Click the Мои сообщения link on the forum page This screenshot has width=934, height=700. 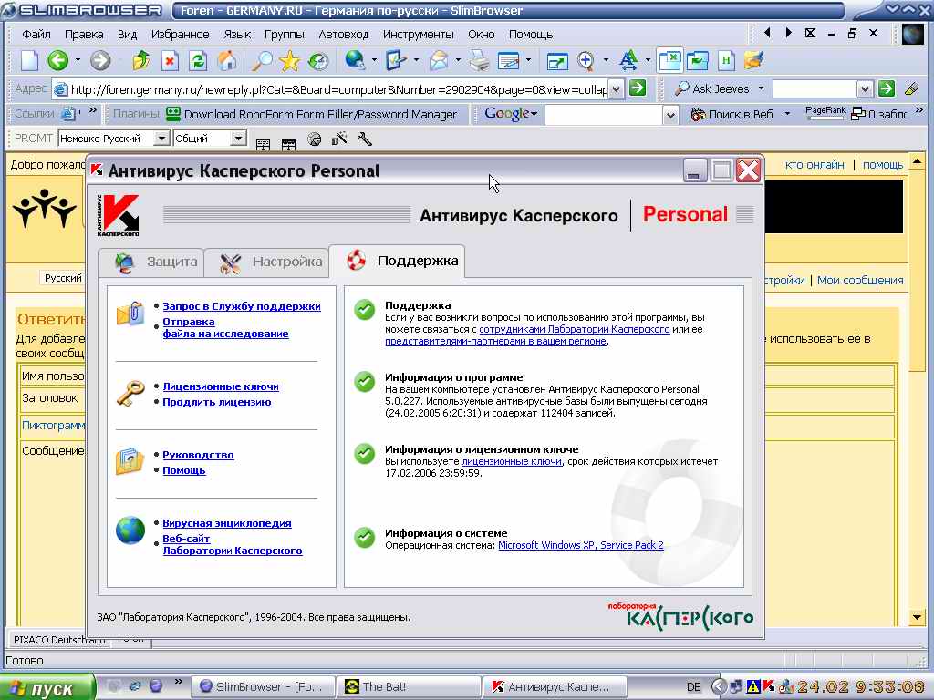coord(860,281)
